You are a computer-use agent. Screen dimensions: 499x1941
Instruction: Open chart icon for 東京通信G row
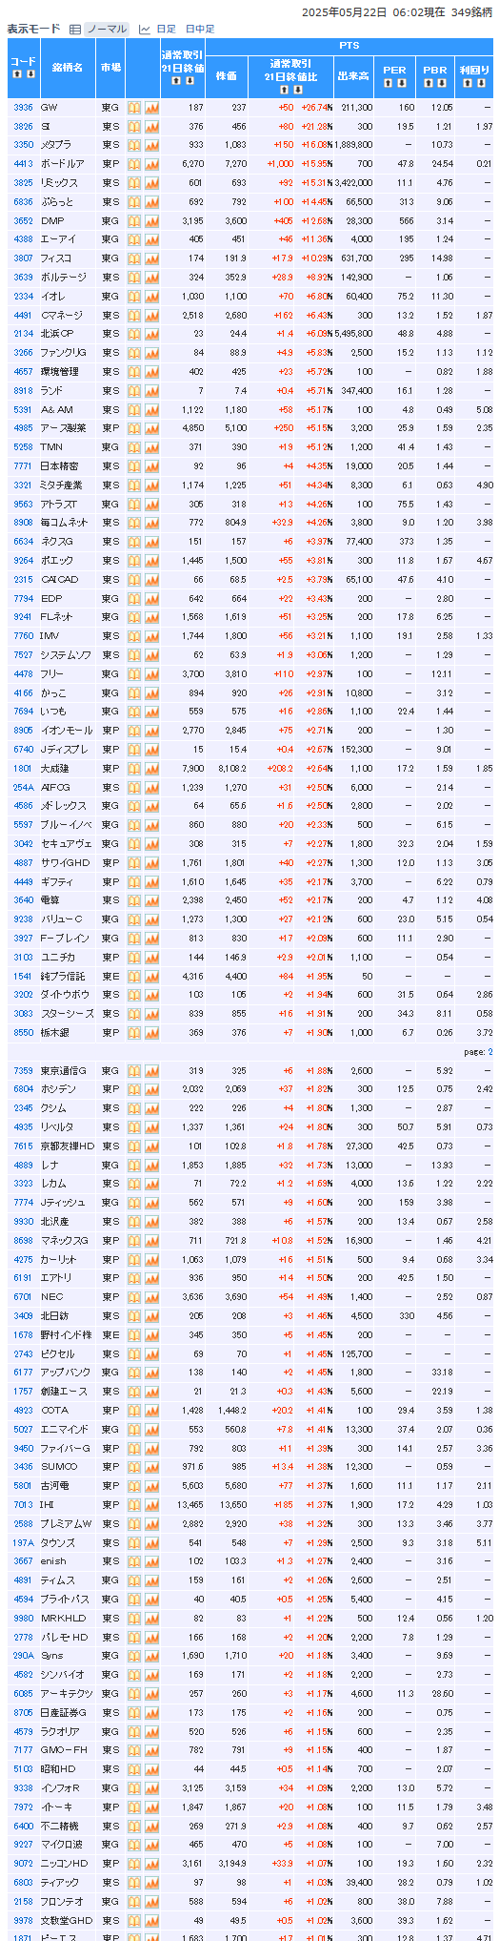point(151,1071)
